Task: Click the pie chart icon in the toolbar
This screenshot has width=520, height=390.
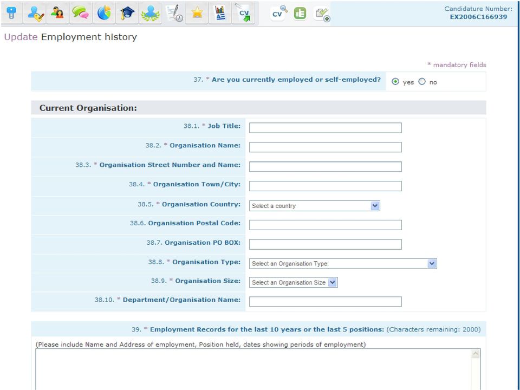Action: click(x=104, y=13)
